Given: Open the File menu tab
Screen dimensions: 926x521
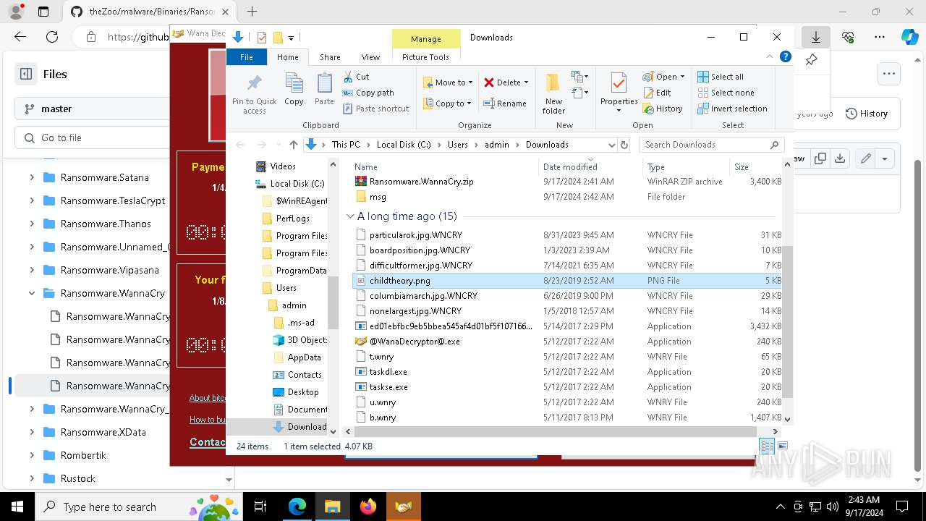Looking at the screenshot, I should click(x=247, y=57).
